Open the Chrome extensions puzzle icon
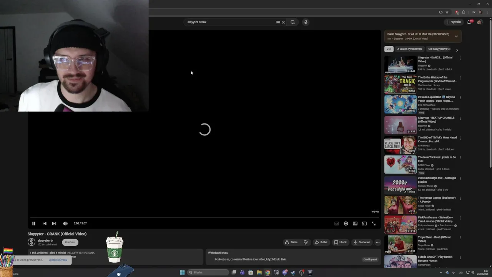This screenshot has width=492, height=277. click(x=464, y=12)
